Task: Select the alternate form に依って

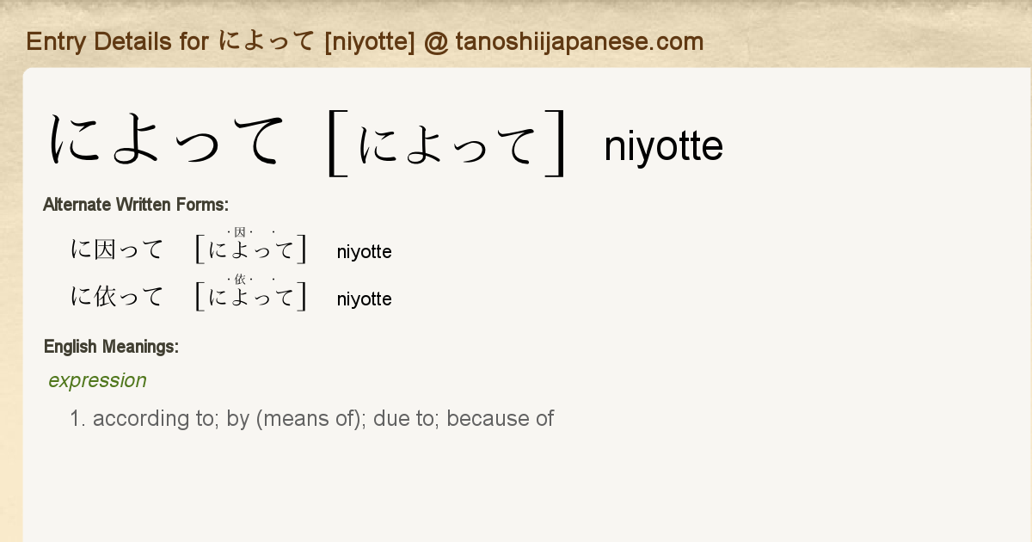Action: point(116,297)
